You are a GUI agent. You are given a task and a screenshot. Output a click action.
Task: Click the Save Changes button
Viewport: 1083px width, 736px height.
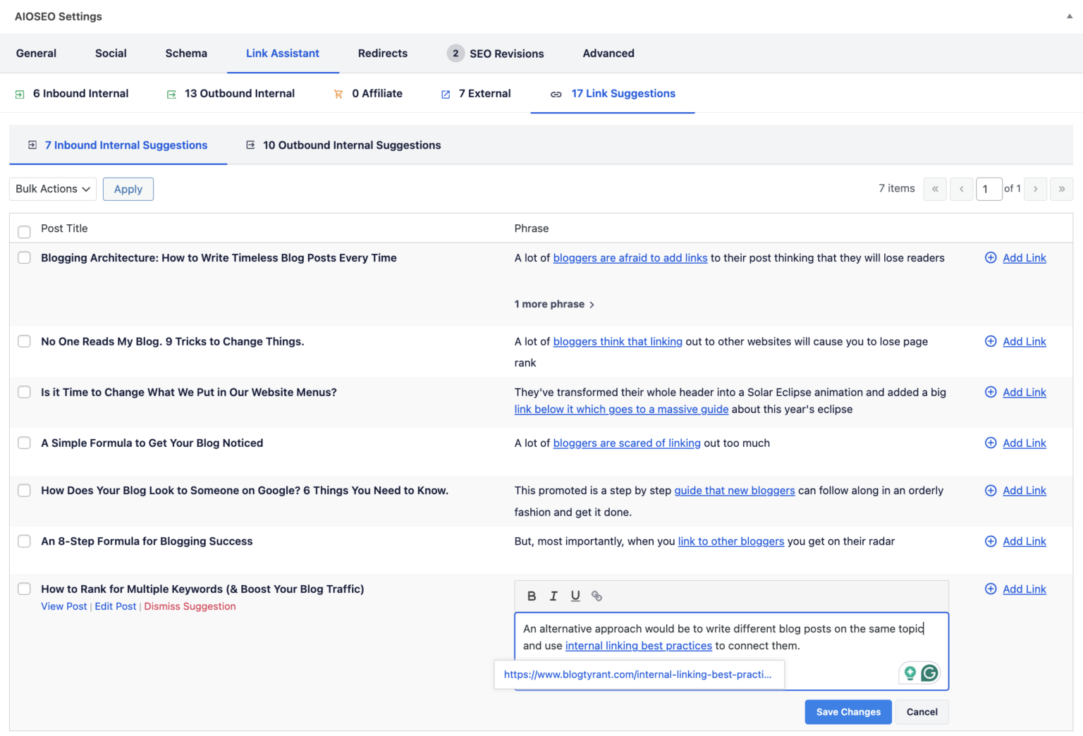click(x=848, y=712)
